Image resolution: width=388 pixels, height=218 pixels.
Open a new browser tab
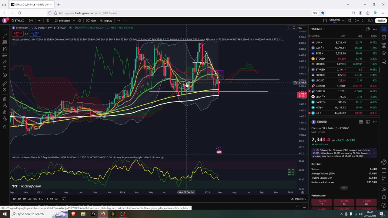click(59, 5)
